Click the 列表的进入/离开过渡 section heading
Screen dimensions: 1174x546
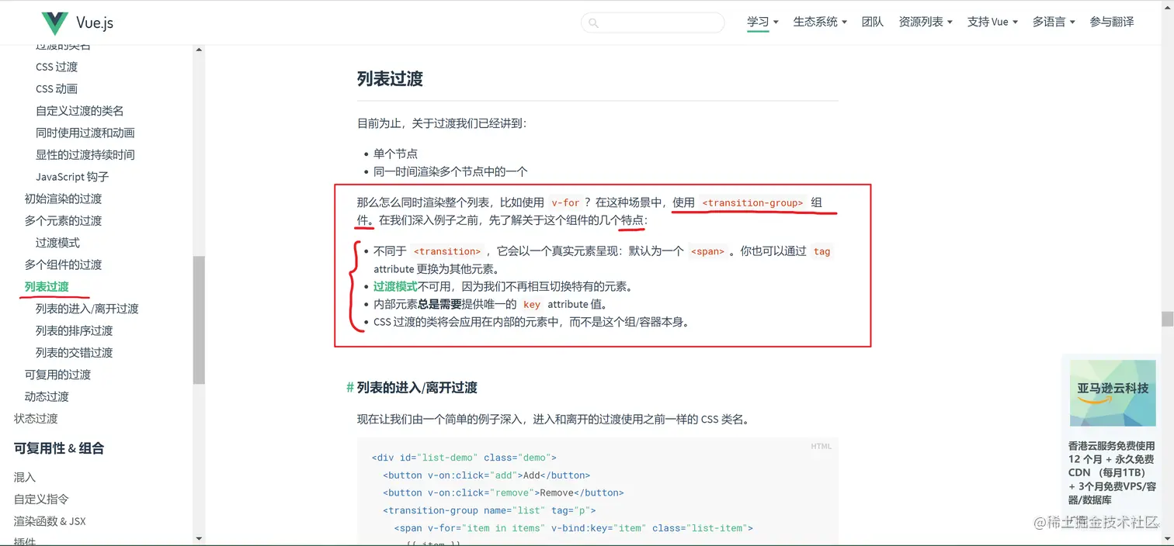[417, 388]
